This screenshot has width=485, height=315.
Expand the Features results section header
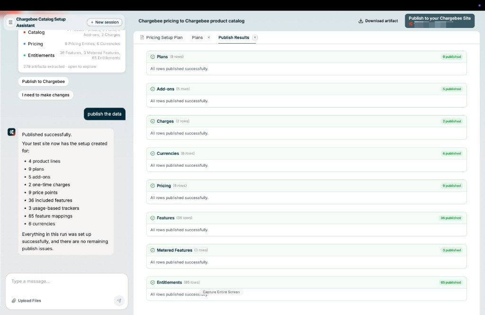point(306,218)
